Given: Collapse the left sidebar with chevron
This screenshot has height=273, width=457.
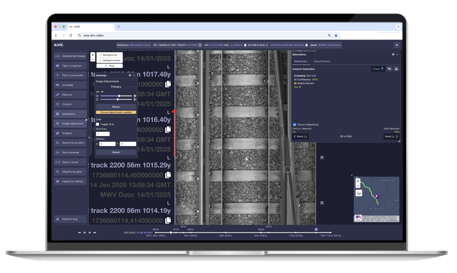Looking at the screenshot, I should pos(89,137).
